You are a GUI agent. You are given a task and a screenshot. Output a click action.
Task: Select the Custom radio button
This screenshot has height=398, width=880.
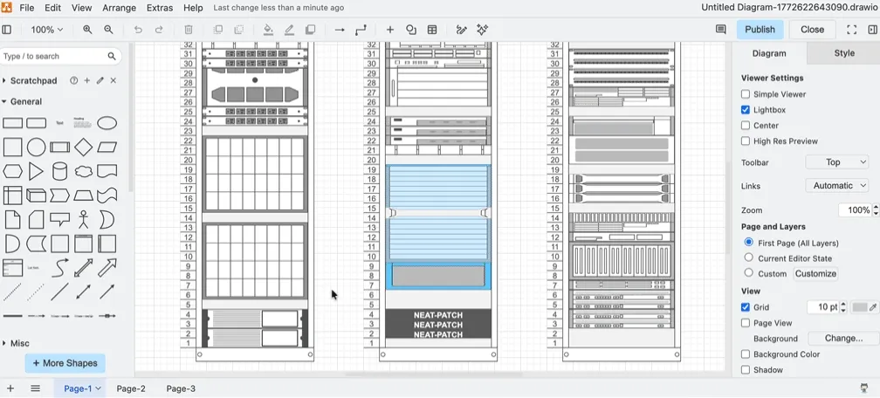(x=749, y=273)
